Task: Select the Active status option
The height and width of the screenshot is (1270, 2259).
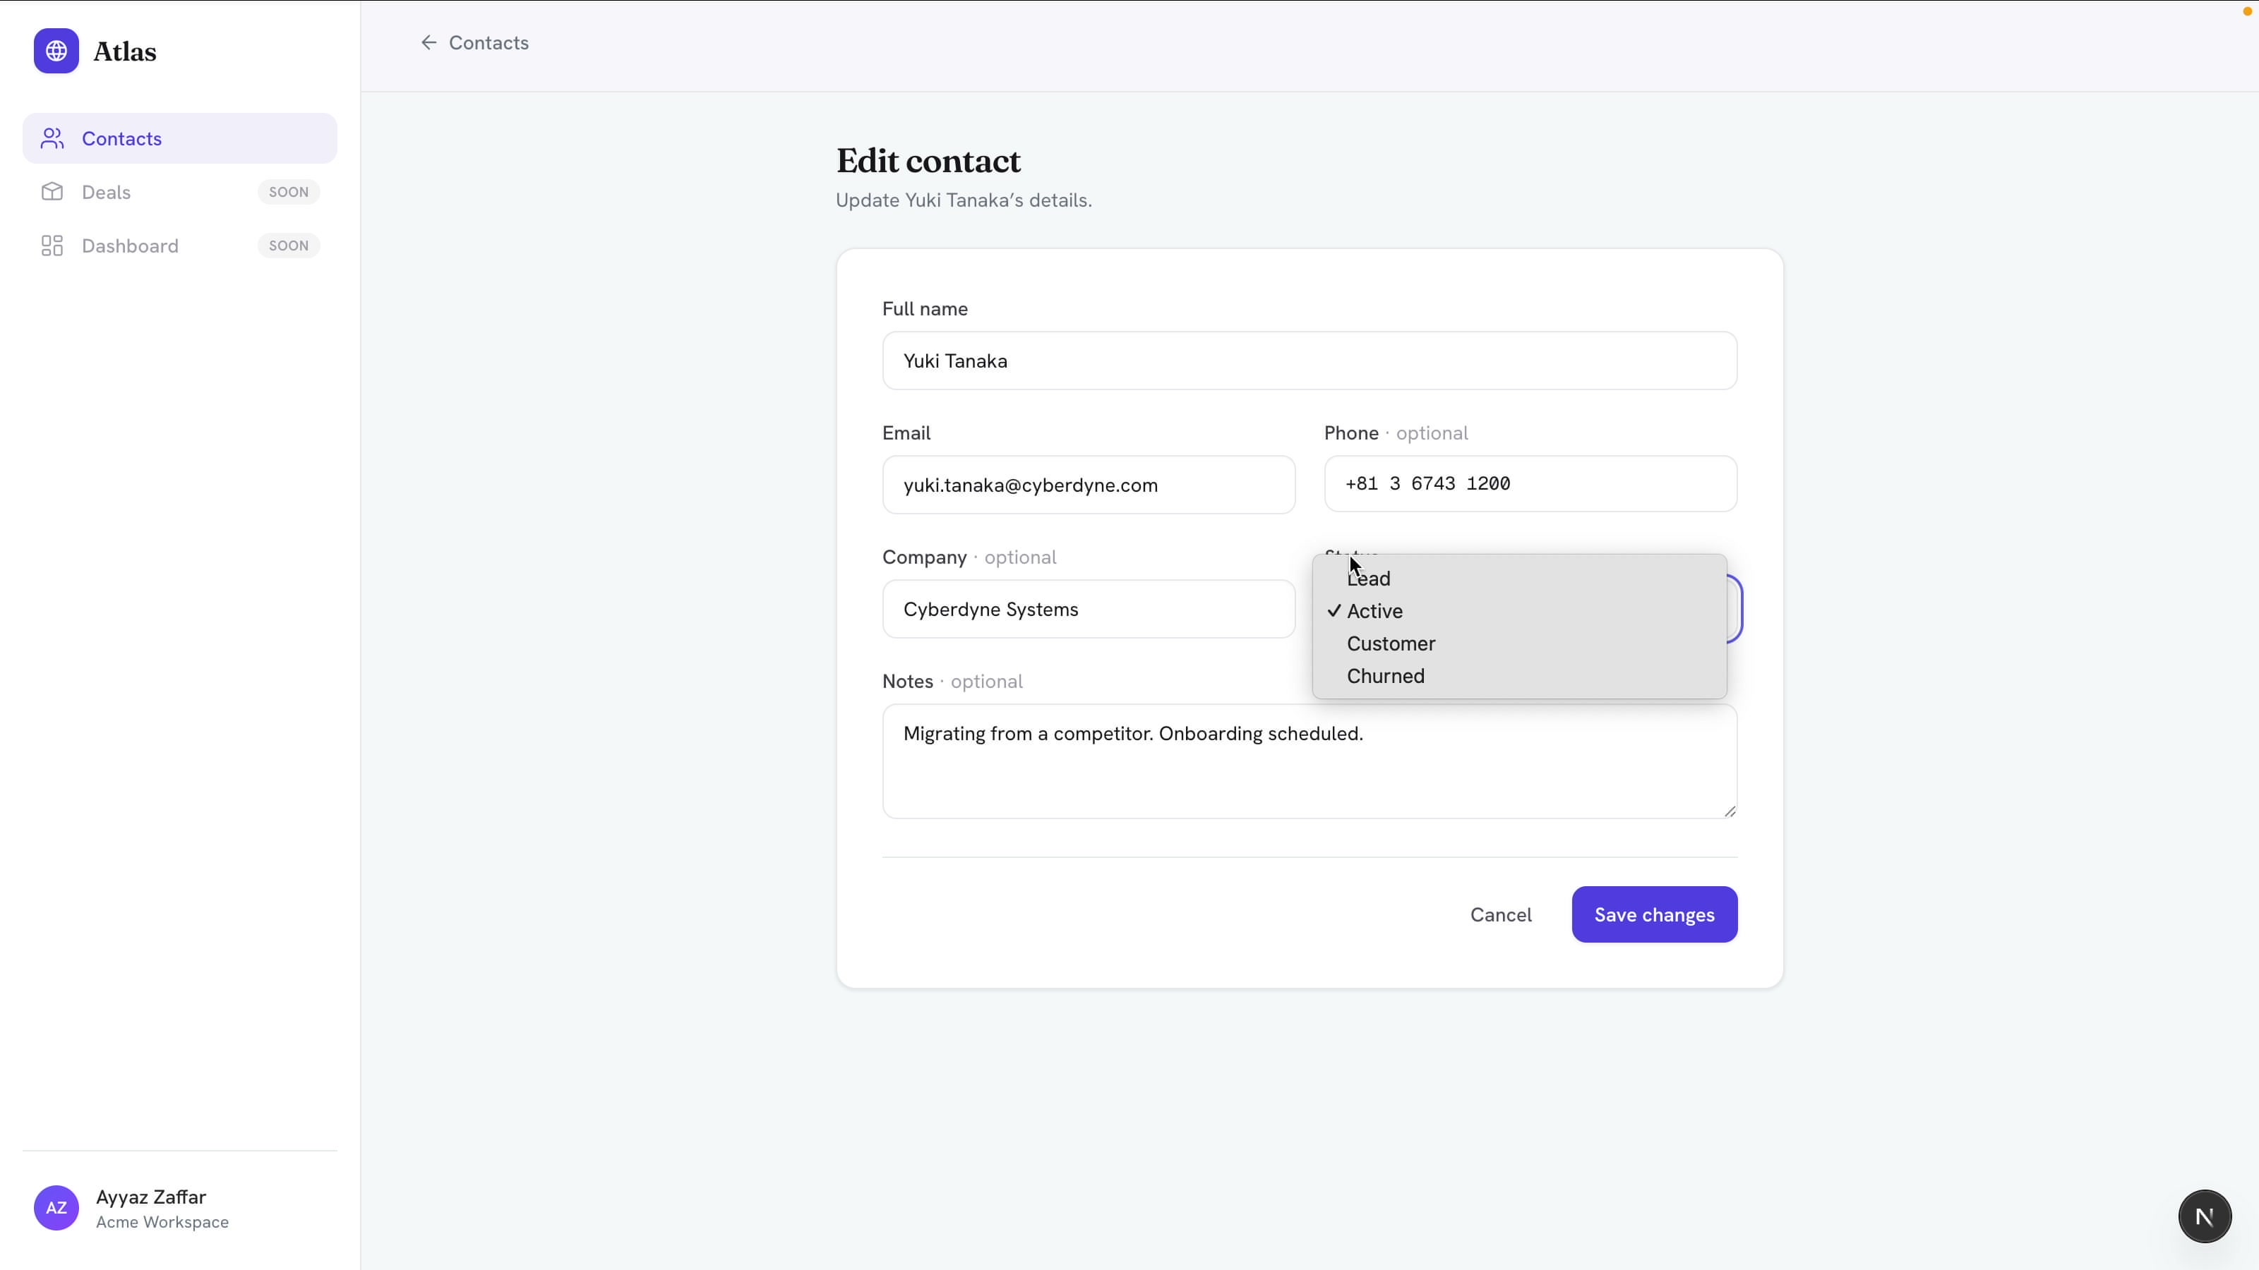Action: click(1519, 611)
